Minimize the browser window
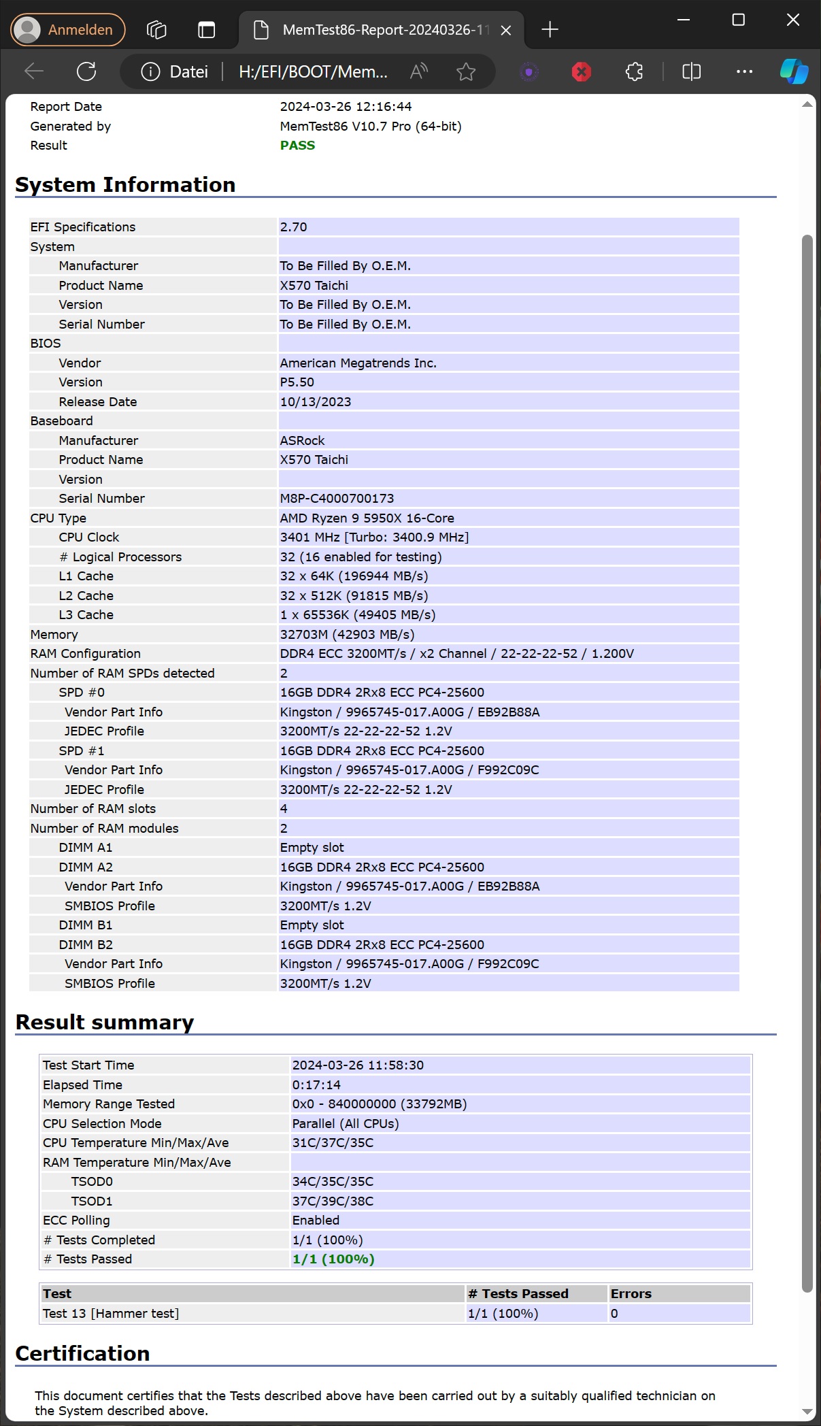The image size is (821, 1426). 684,20
